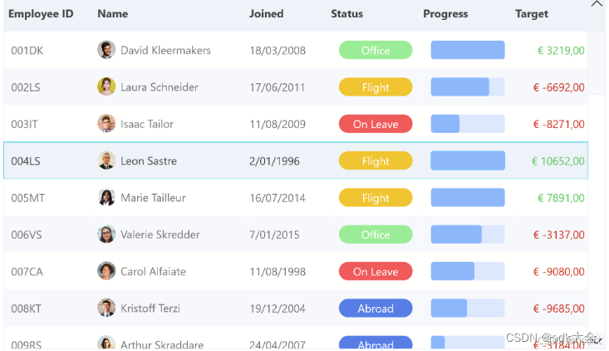Click the Status column header

347,14
